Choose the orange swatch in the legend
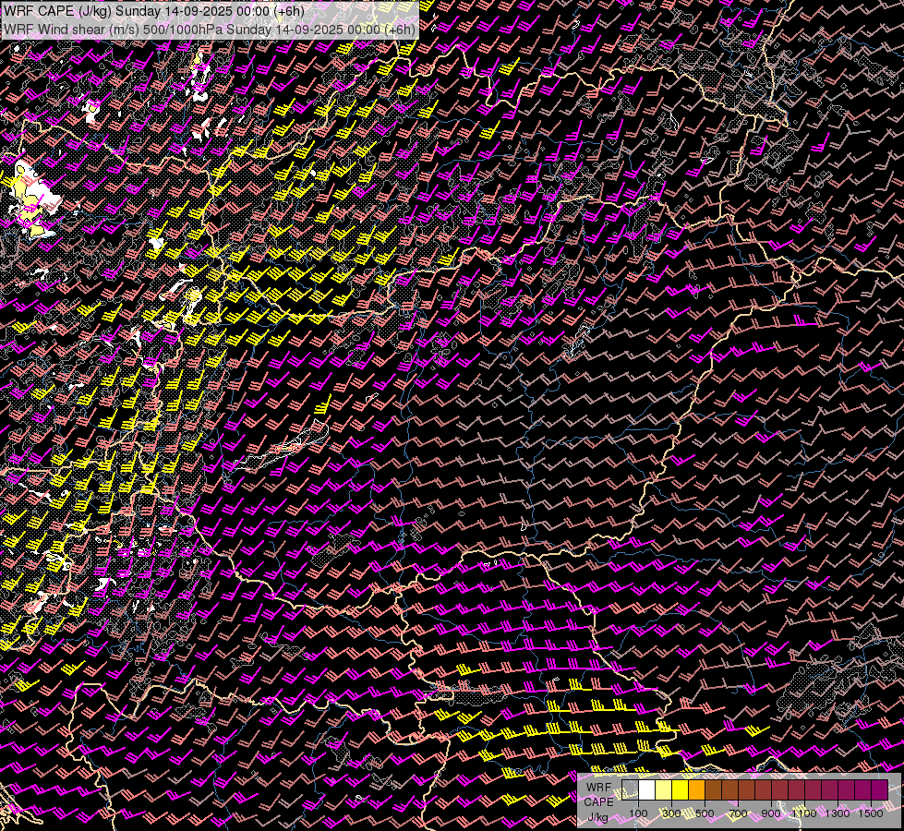Screen dimensions: 904x831 (697, 790)
